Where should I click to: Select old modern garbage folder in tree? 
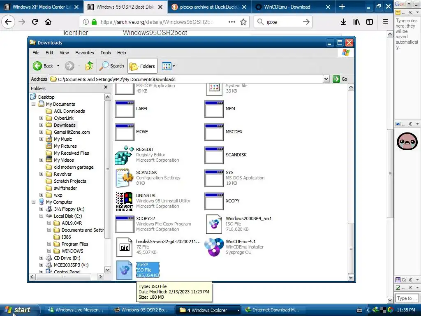(x=74, y=167)
